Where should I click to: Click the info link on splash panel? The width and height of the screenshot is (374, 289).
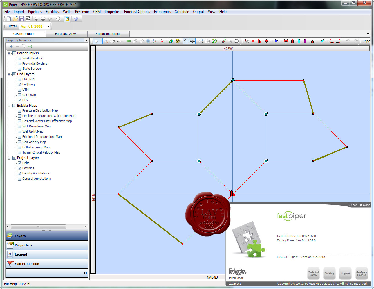(353, 205)
